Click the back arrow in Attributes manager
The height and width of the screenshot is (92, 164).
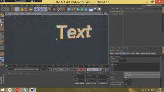click(x=146, y=48)
